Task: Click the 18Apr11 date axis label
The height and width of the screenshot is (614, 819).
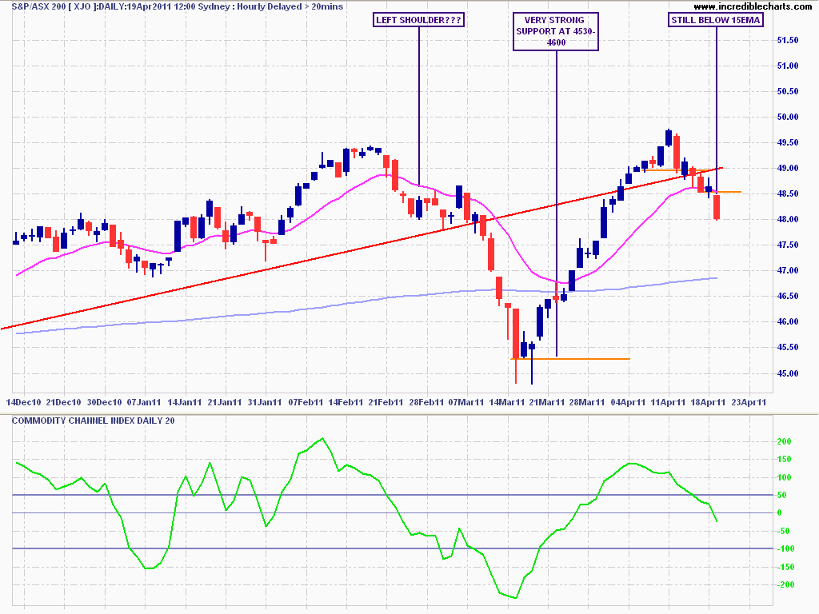Action: pos(709,401)
